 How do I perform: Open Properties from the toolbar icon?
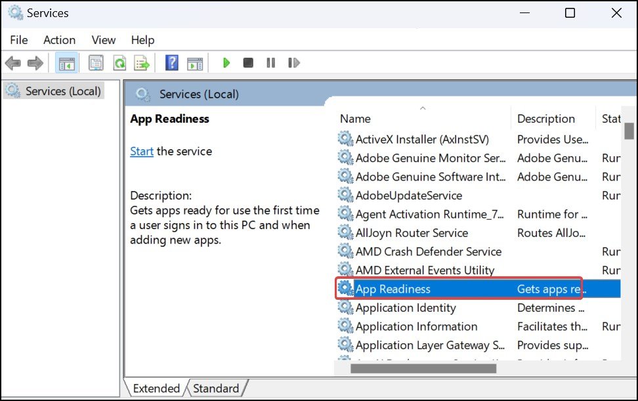(96, 63)
